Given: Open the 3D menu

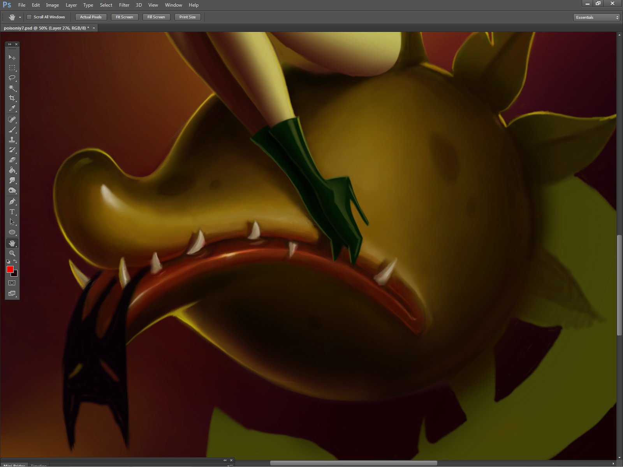Looking at the screenshot, I should tap(139, 5).
